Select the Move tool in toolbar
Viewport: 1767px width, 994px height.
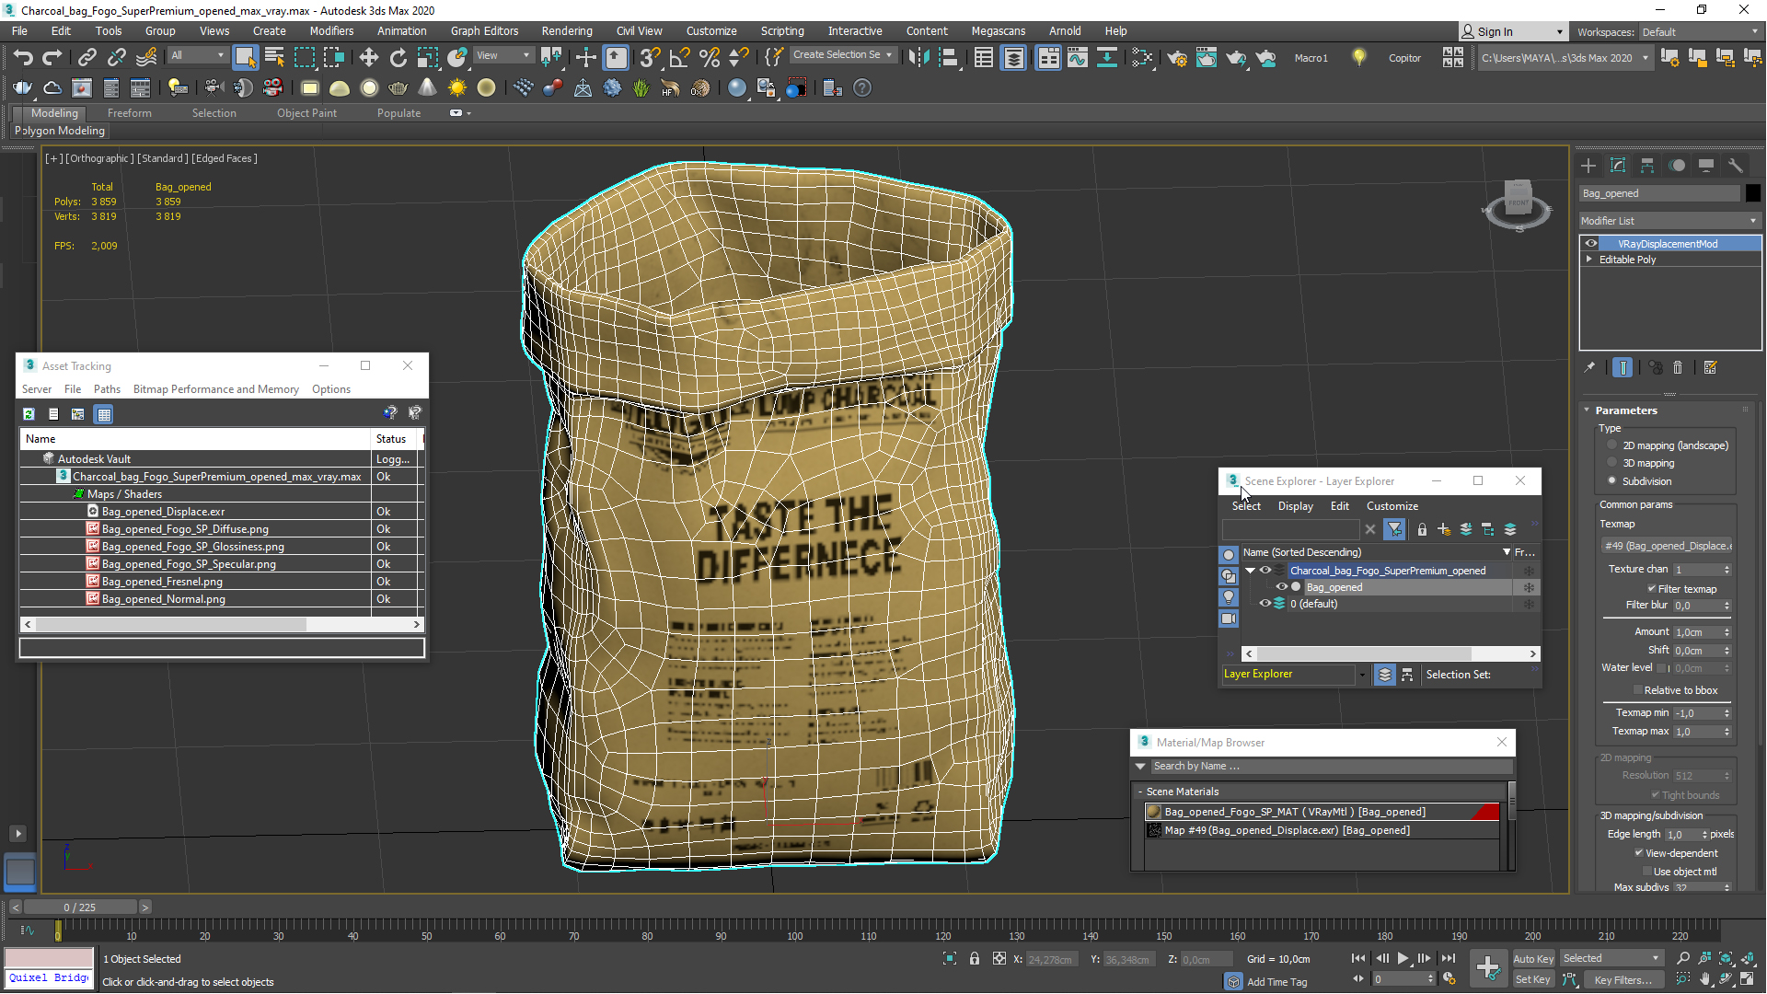(369, 57)
